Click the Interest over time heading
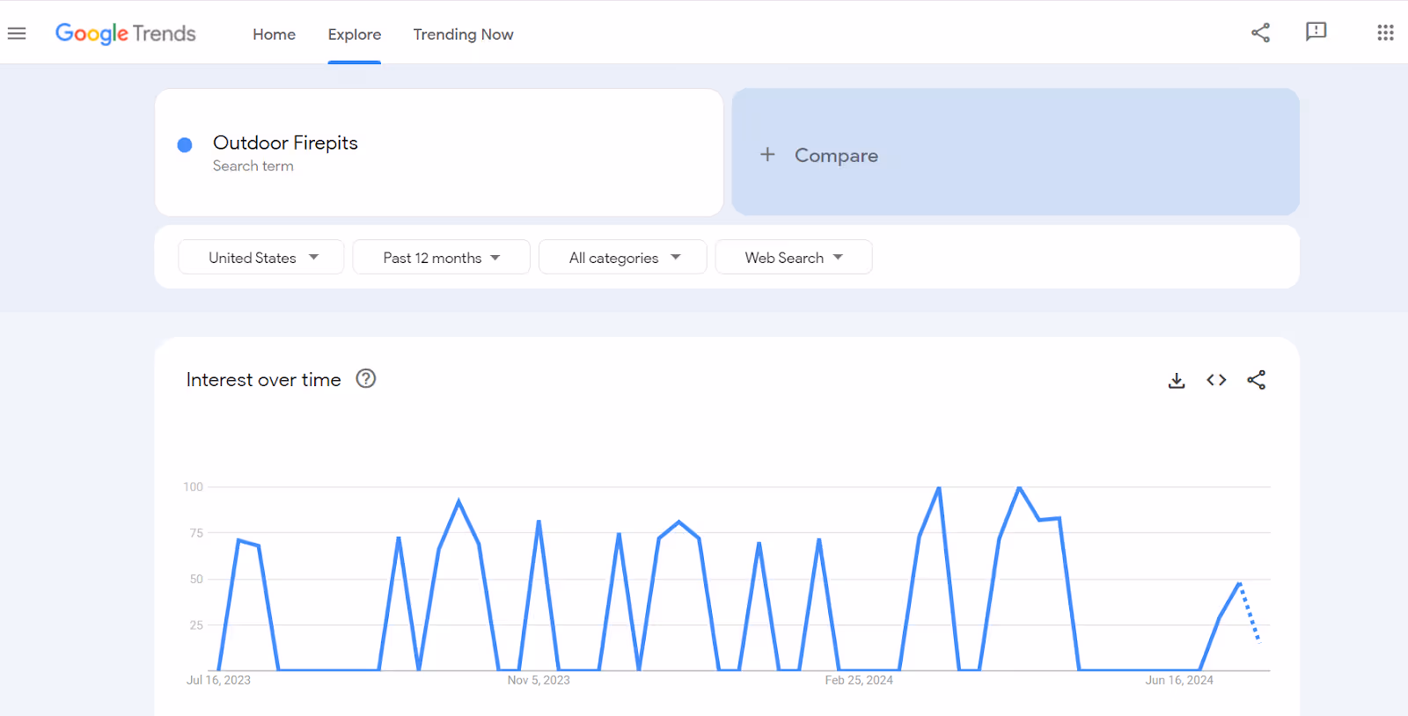The image size is (1408, 716). click(x=263, y=379)
